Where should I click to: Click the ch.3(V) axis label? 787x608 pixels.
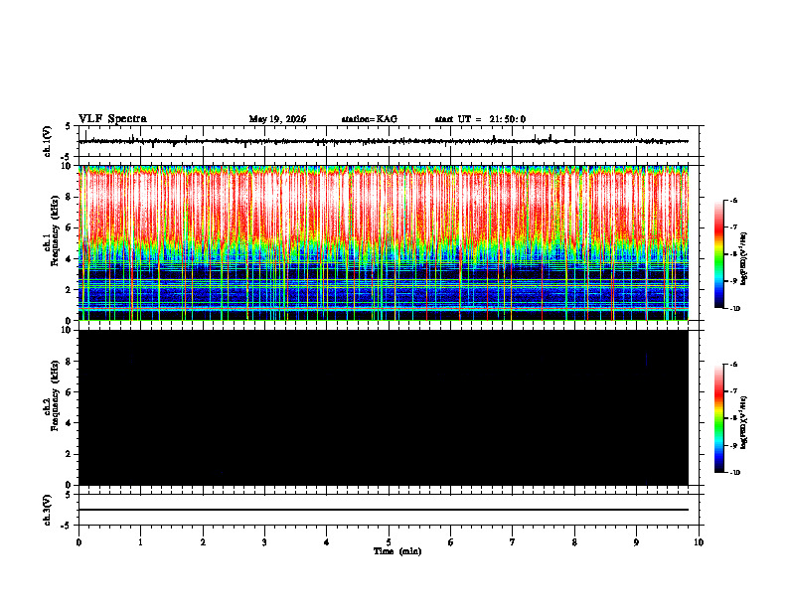point(48,510)
